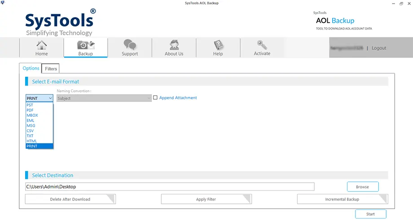Choose PST from format list

point(40,105)
